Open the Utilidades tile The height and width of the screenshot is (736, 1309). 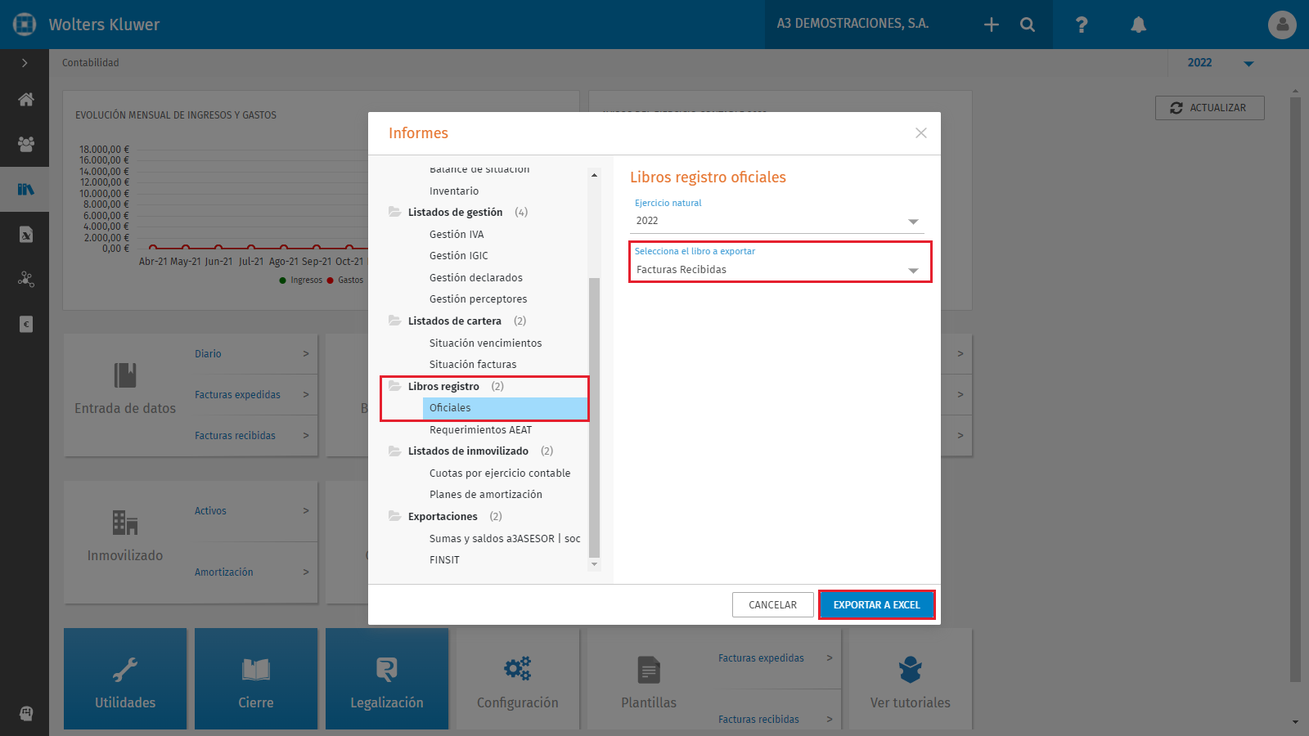coord(125,679)
